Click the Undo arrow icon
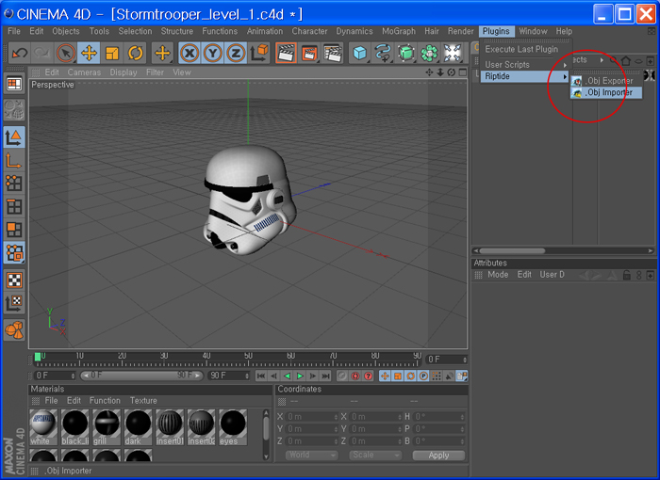Viewport: 660px width, 480px height. pos(20,54)
